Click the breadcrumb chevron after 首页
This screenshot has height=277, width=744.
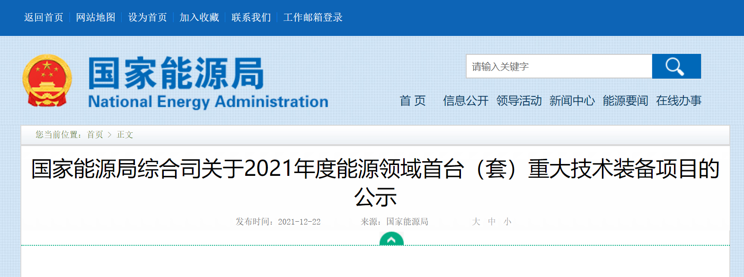coord(109,135)
